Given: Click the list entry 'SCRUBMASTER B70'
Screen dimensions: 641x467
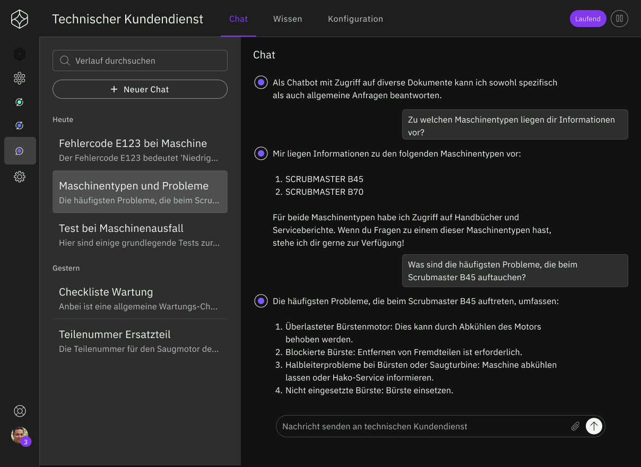Looking at the screenshot, I should point(324,192).
